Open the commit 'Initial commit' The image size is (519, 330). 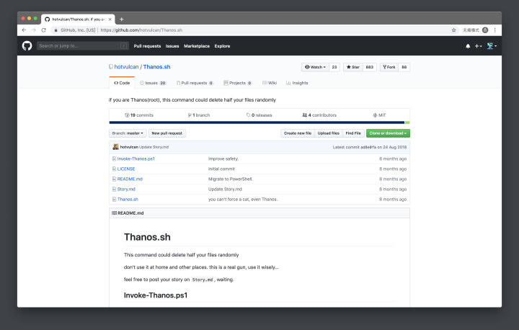click(x=221, y=169)
